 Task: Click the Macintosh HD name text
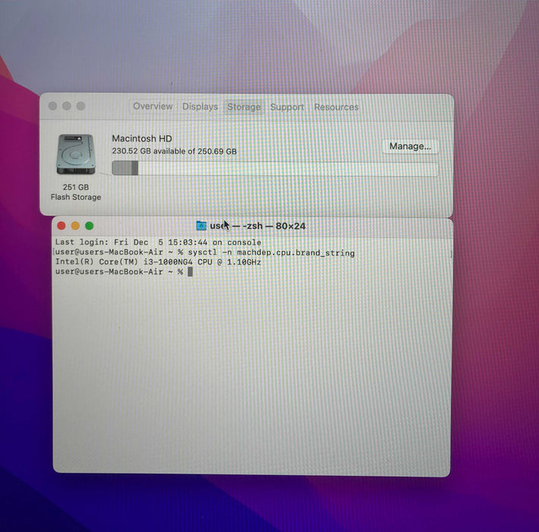142,138
